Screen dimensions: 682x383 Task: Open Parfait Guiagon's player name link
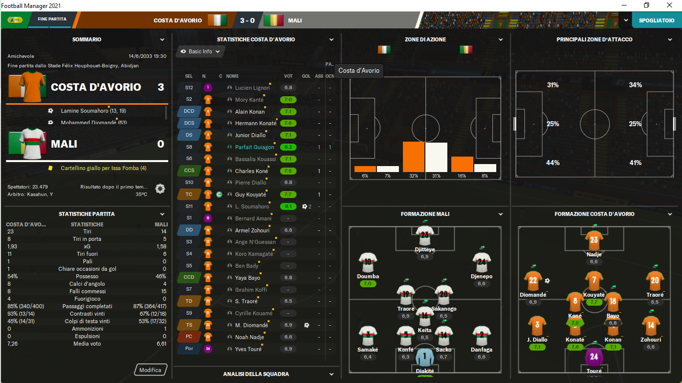coord(255,147)
